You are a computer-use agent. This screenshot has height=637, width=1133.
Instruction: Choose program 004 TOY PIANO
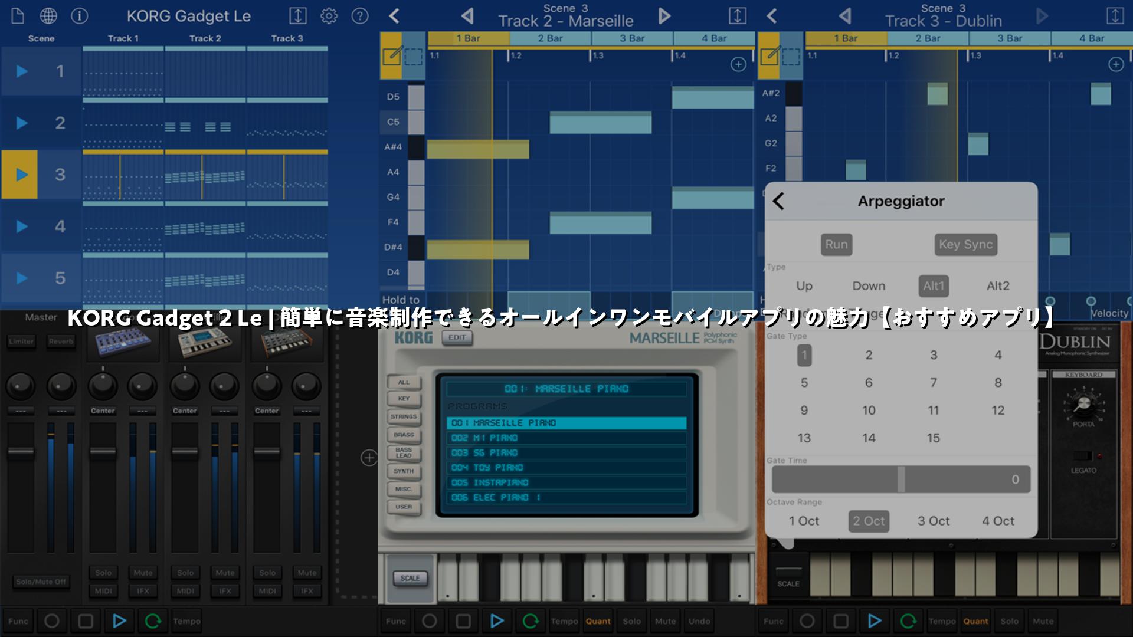566,468
